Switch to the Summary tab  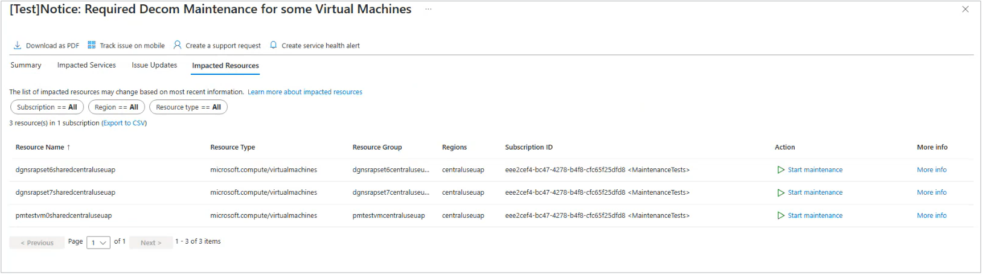(x=26, y=65)
